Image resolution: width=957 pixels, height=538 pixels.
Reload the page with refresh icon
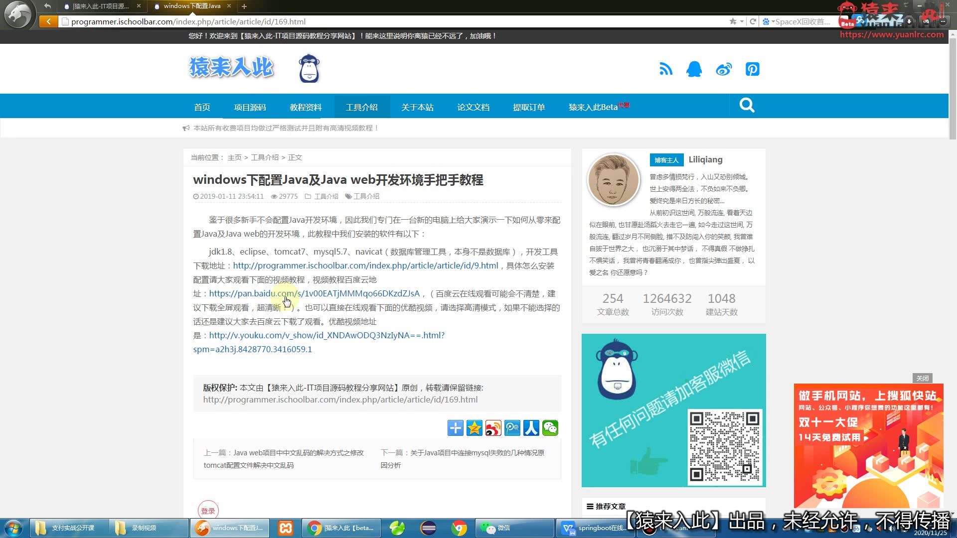coord(753,21)
